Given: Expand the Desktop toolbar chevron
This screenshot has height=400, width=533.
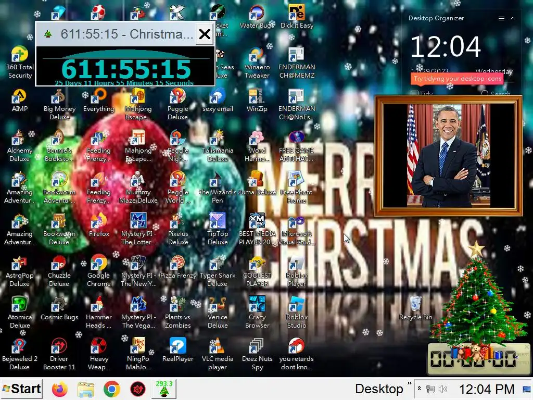Looking at the screenshot, I should (409, 384).
